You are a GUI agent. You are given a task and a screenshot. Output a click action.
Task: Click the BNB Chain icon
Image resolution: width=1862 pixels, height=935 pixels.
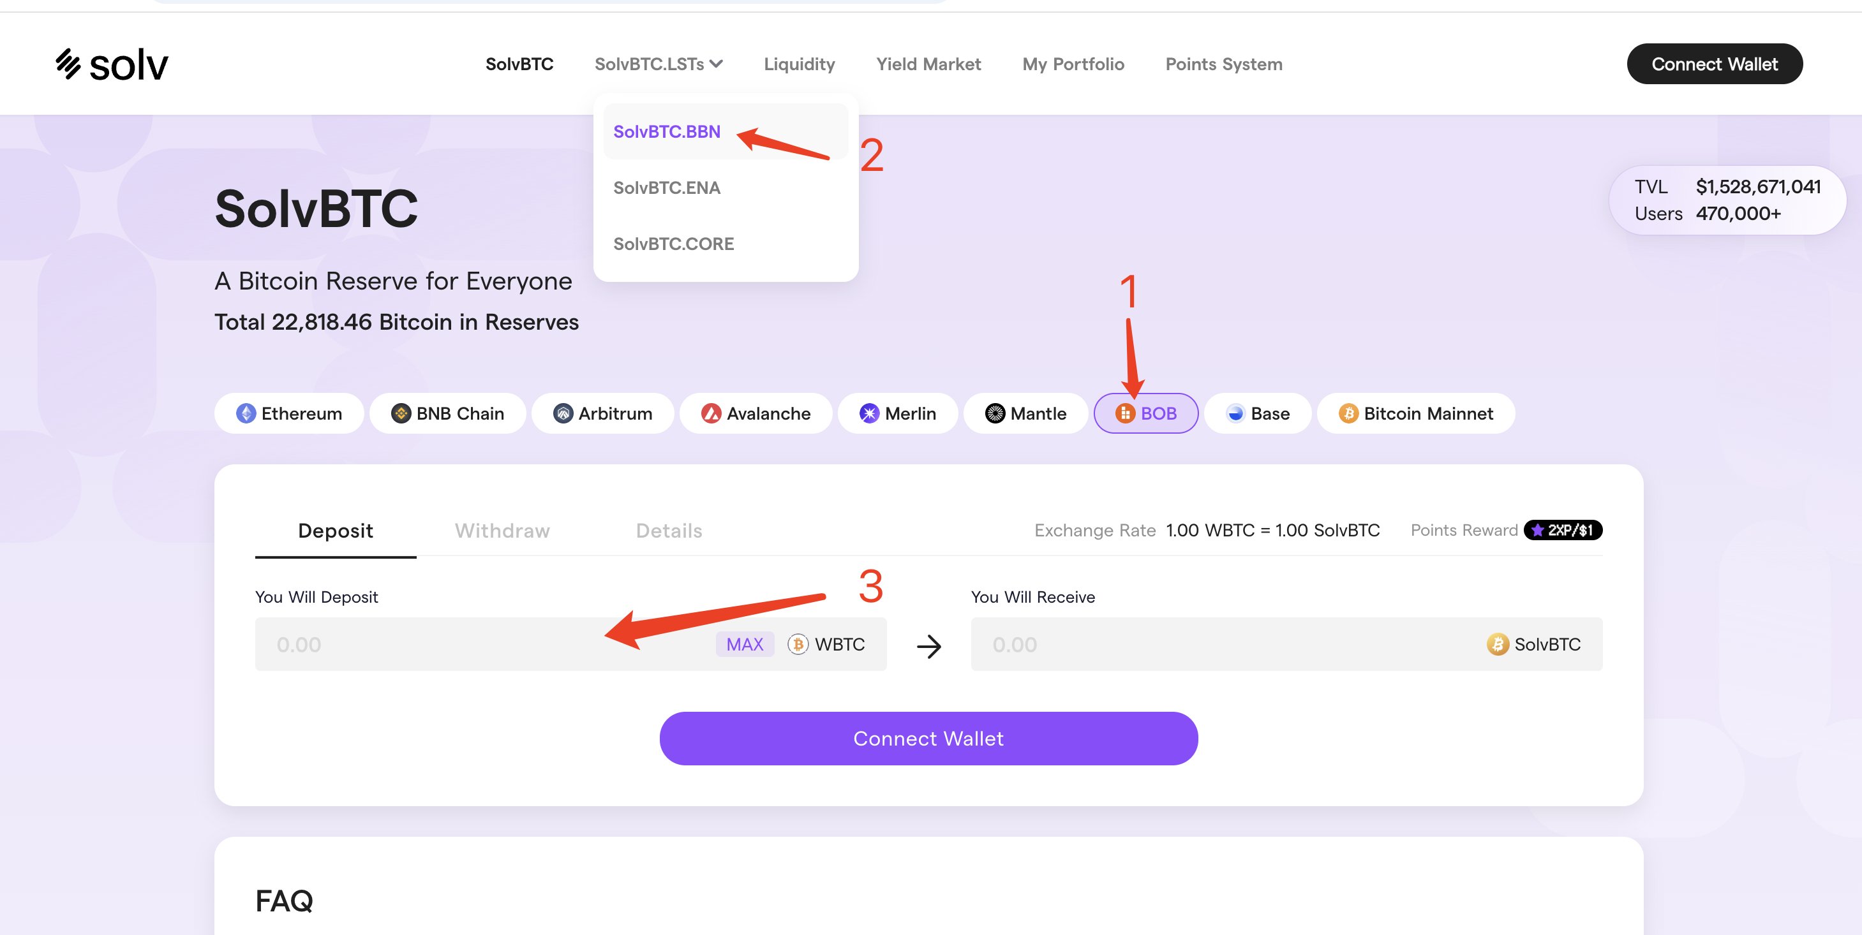pyautogui.click(x=401, y=413)
